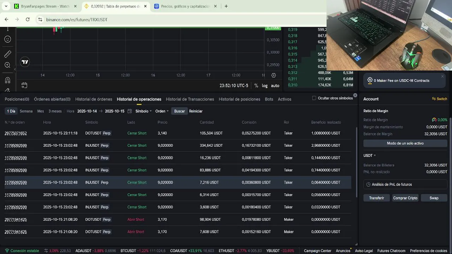Click the chart clock 23:52:10 UTC-5
The height and width of the screenshot is (254, 452).
234,85
